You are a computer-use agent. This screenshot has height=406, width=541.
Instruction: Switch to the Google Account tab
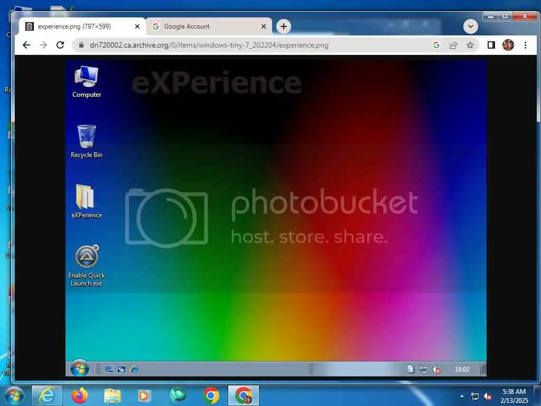tap(209, 26)
